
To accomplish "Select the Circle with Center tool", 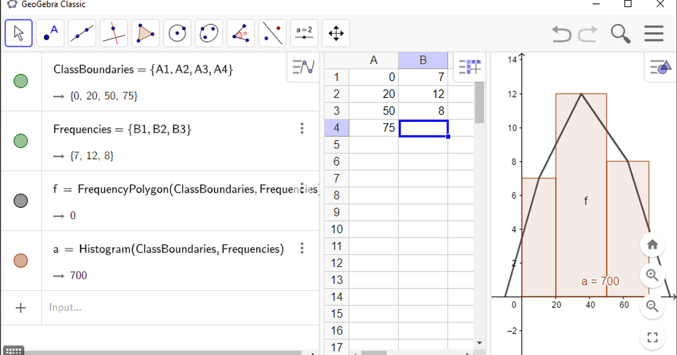I will tap(177, 33).
